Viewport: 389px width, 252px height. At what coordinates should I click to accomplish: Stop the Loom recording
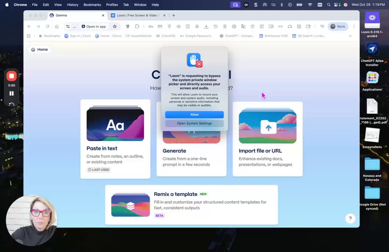point(12,76)
